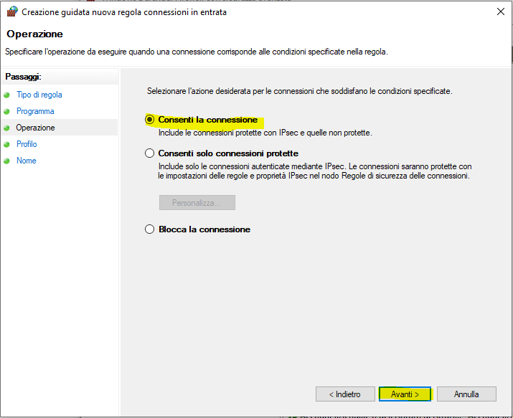This screenshot has width=513, height=418.
Task: Click green bullet beside Programma step
Action: [7, 111]
